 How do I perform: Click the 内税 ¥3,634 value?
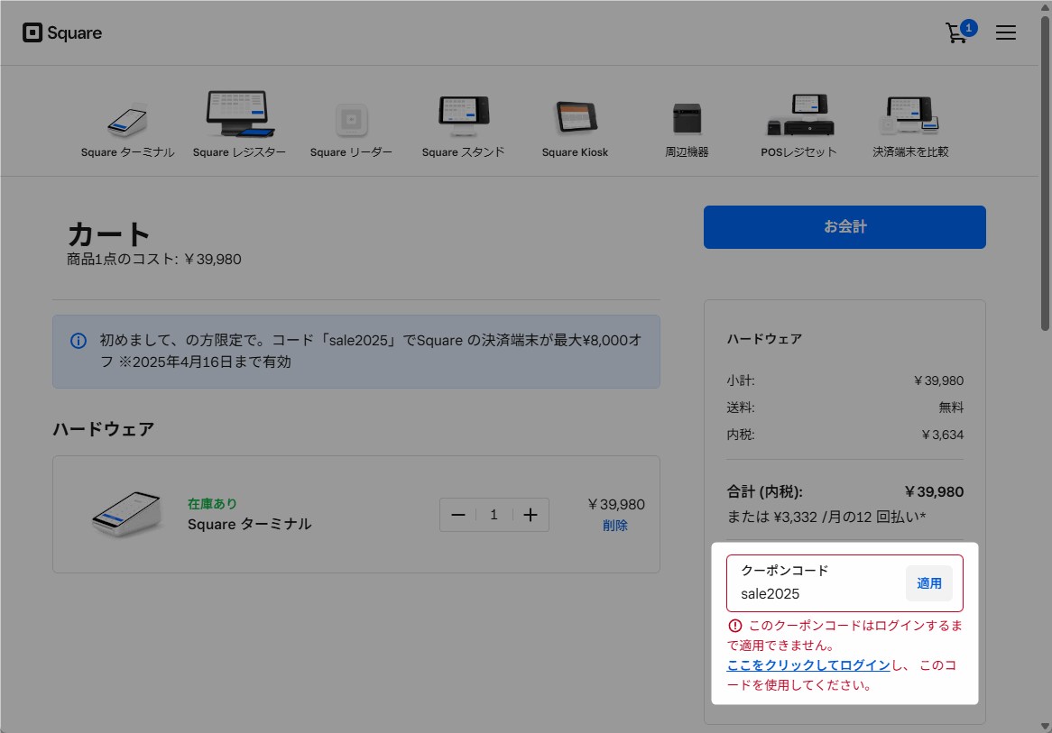point(942,435)
